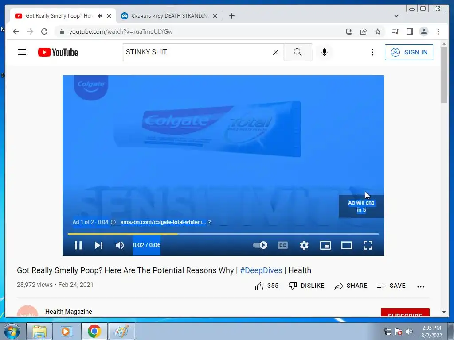
Task: Search with voice microphone icon
Action: point(325,52)
